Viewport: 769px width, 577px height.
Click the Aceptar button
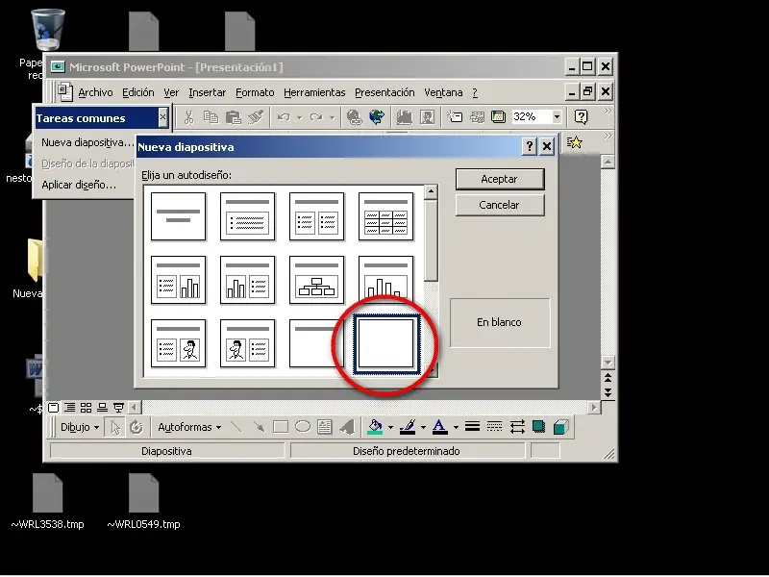point(500,179)
